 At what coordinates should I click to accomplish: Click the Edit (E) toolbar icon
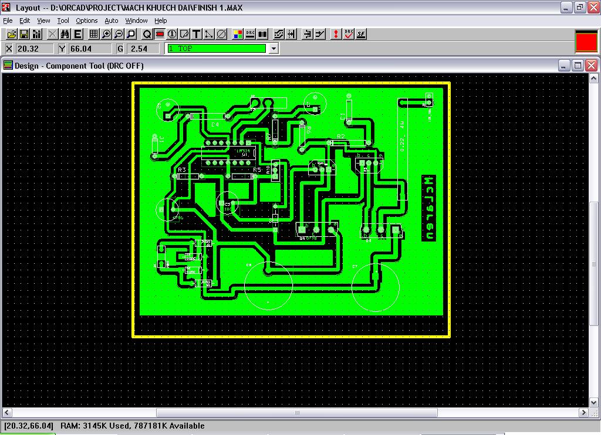pos(78,35)
